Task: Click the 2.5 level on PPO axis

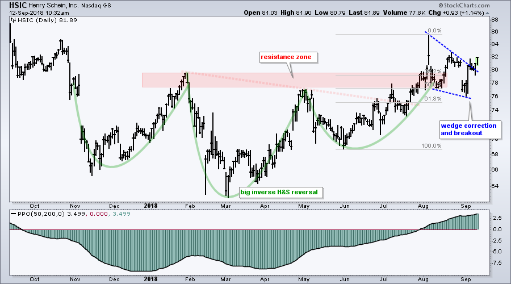Action: tap(497, 218)
